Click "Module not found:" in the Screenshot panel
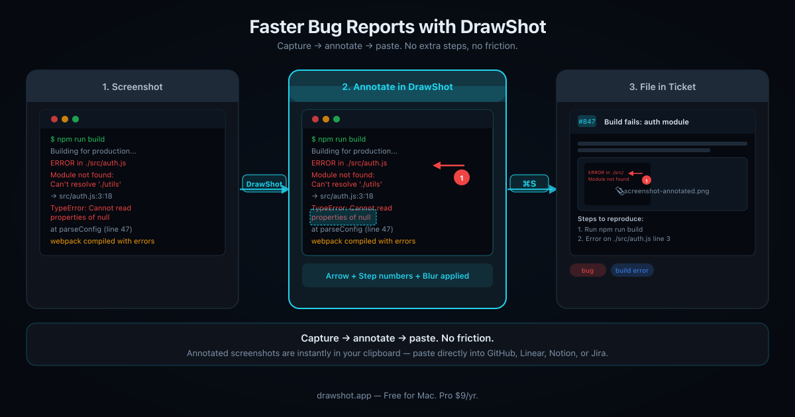Viewport: 795px width, 417px height. click(x=82, y=175)
